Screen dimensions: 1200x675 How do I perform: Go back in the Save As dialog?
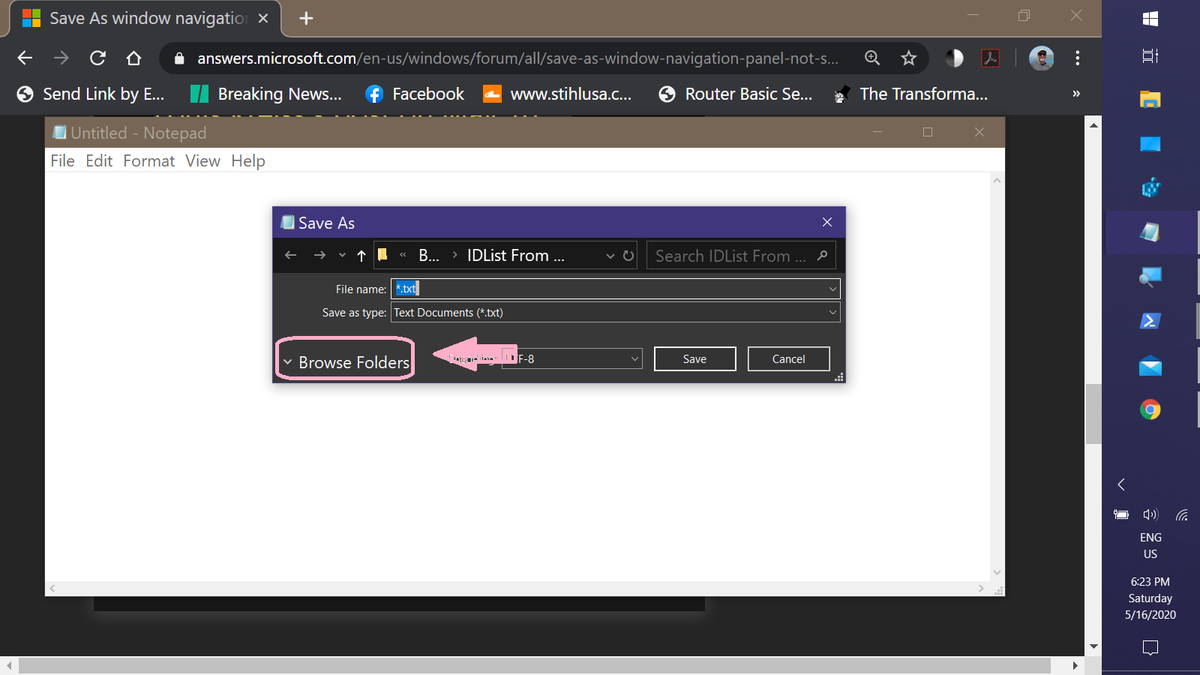pyautogui.click(x=291, y=256)
